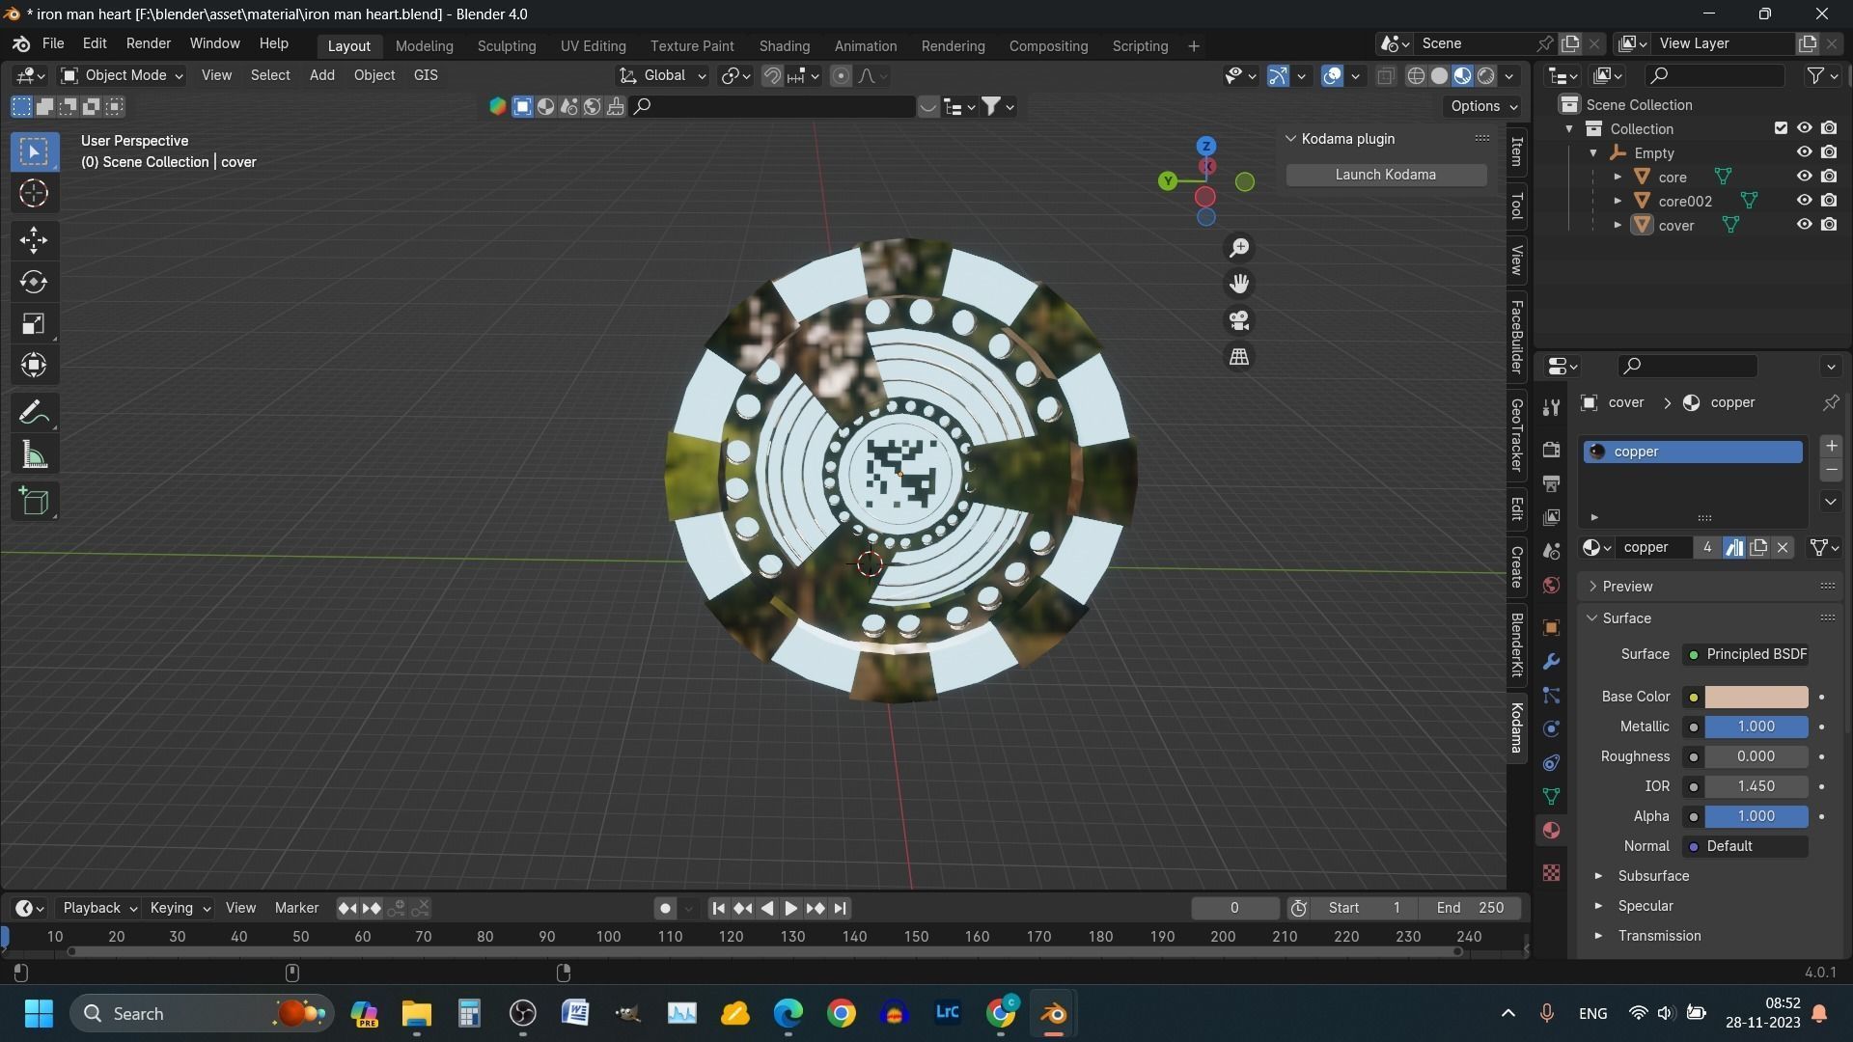Open the File menu

[53, 44]
